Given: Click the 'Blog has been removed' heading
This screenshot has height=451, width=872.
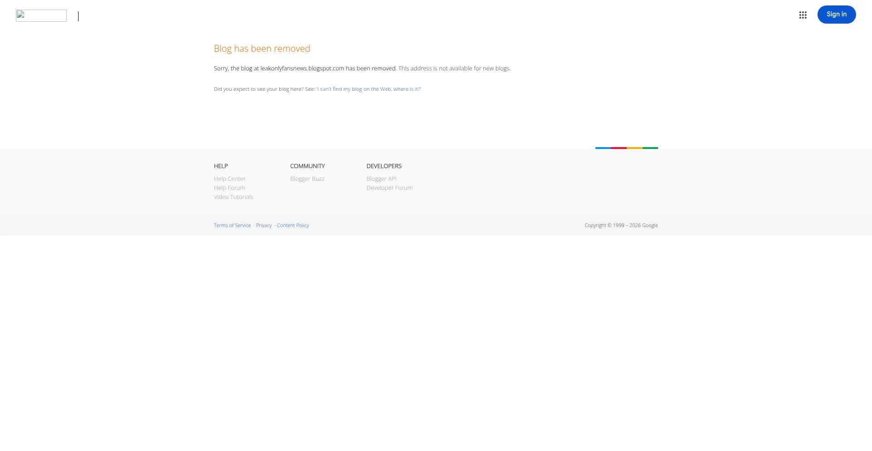Looking at the screenshot, I should click(x=262, y=49).
